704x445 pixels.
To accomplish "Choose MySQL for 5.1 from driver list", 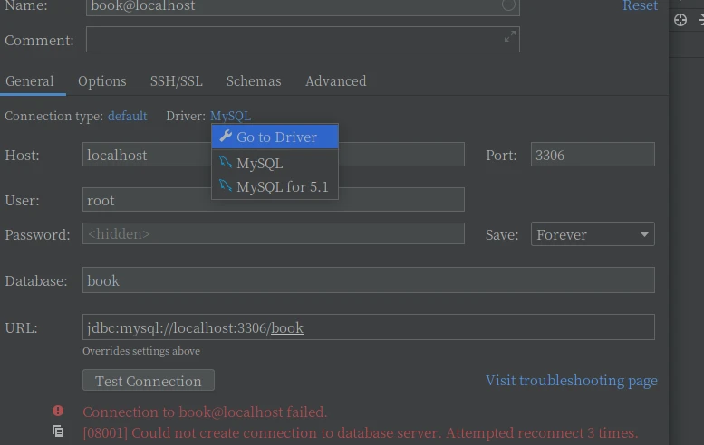I will 282,186.
